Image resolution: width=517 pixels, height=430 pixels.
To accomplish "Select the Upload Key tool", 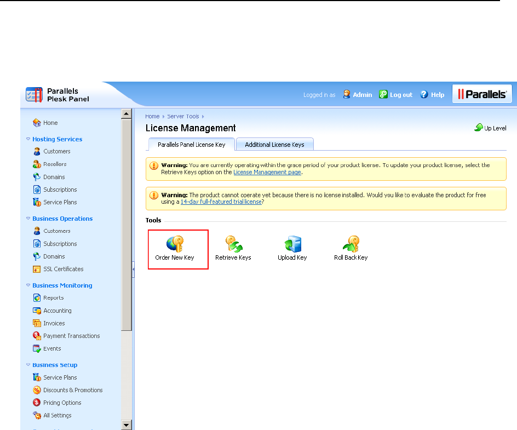I will tap(292, 249).
